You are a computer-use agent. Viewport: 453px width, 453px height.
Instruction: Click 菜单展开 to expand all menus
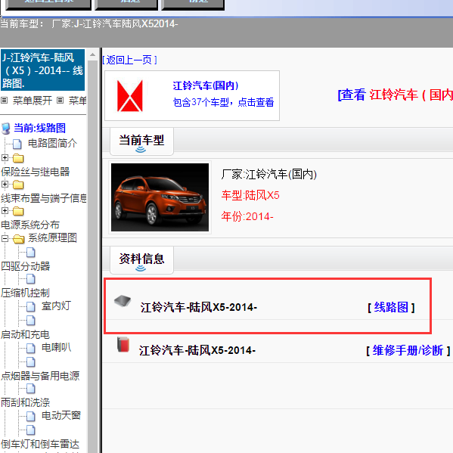33,101
